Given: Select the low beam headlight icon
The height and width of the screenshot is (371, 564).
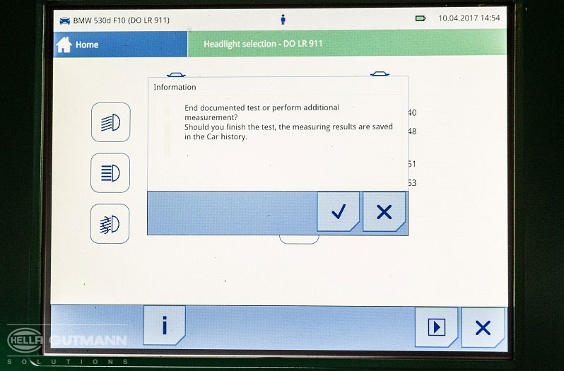Looking at the screenshot, I should [110, 122].
